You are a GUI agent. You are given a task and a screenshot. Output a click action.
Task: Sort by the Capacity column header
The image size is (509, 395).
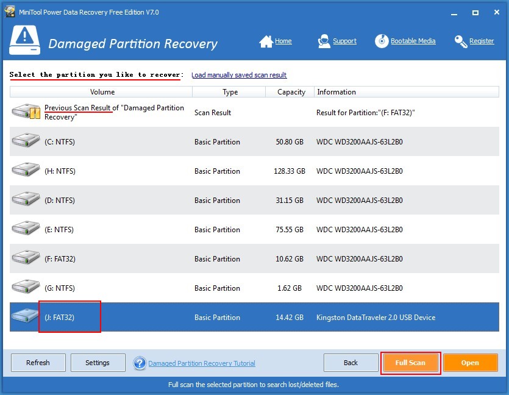[x=290, y=92]
